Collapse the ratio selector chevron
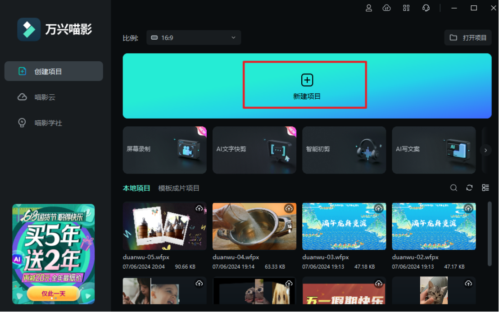499x312 pixels. point(233,37)
